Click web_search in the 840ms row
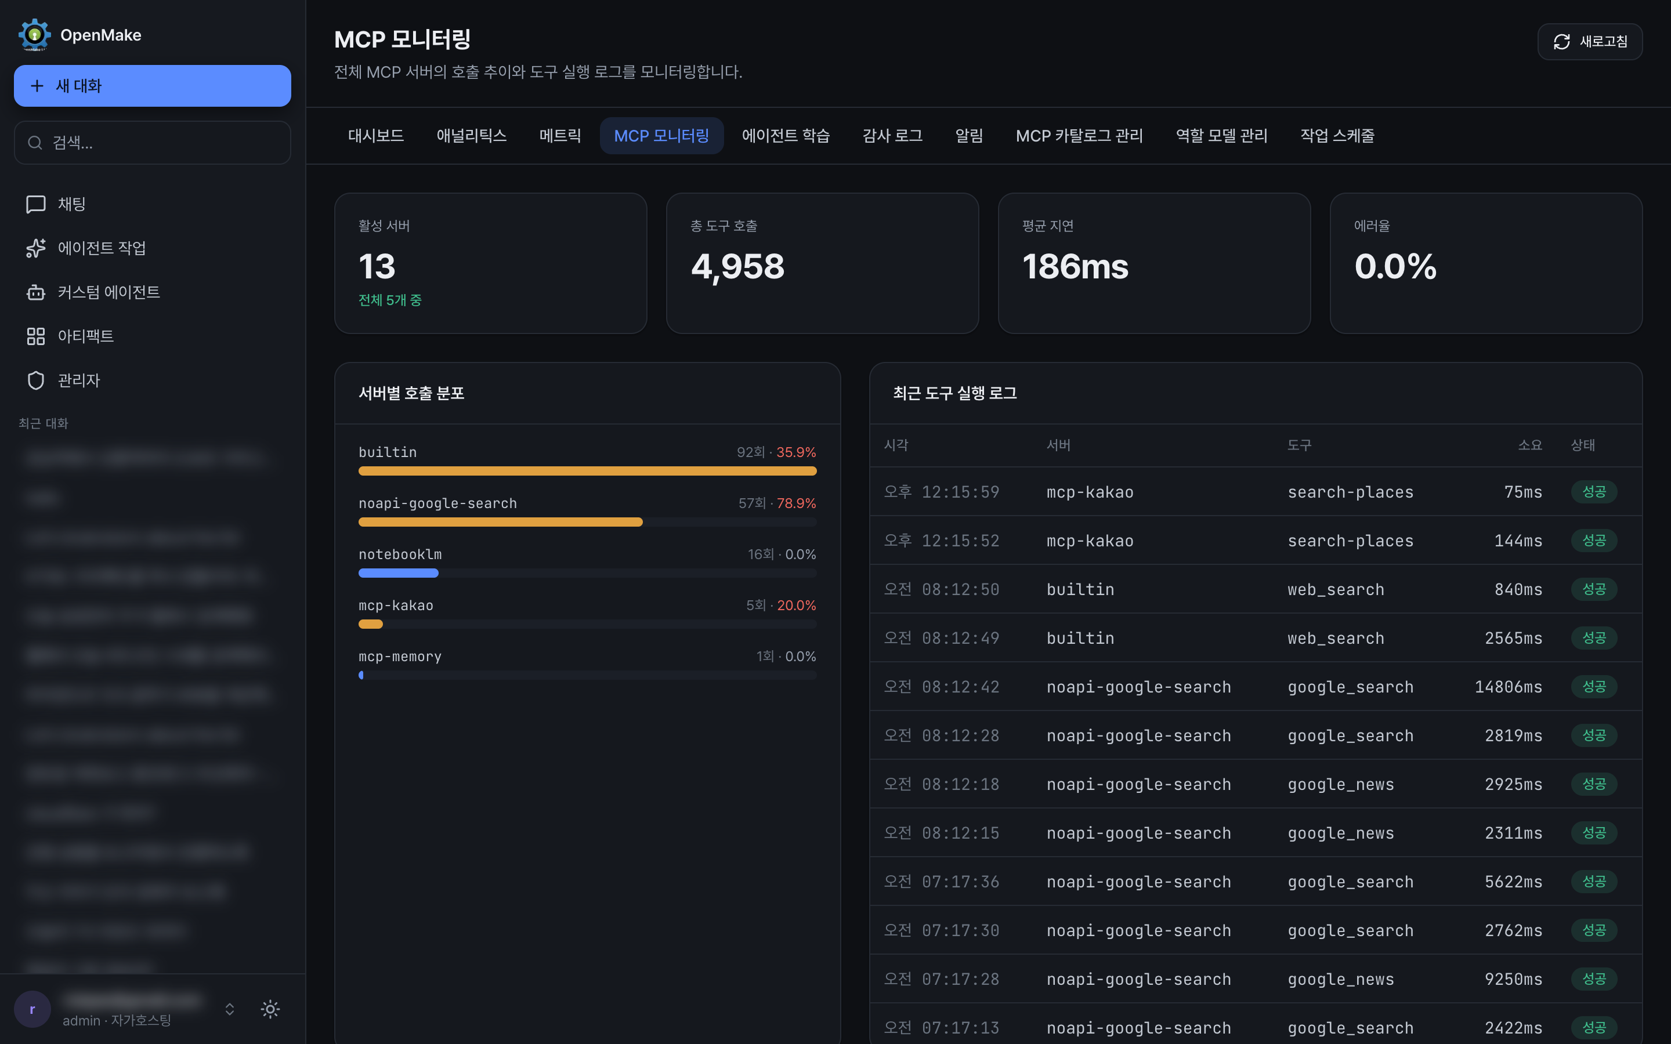 pos(1336,590)
